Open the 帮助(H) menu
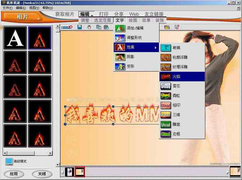 (x=48, y=8)
